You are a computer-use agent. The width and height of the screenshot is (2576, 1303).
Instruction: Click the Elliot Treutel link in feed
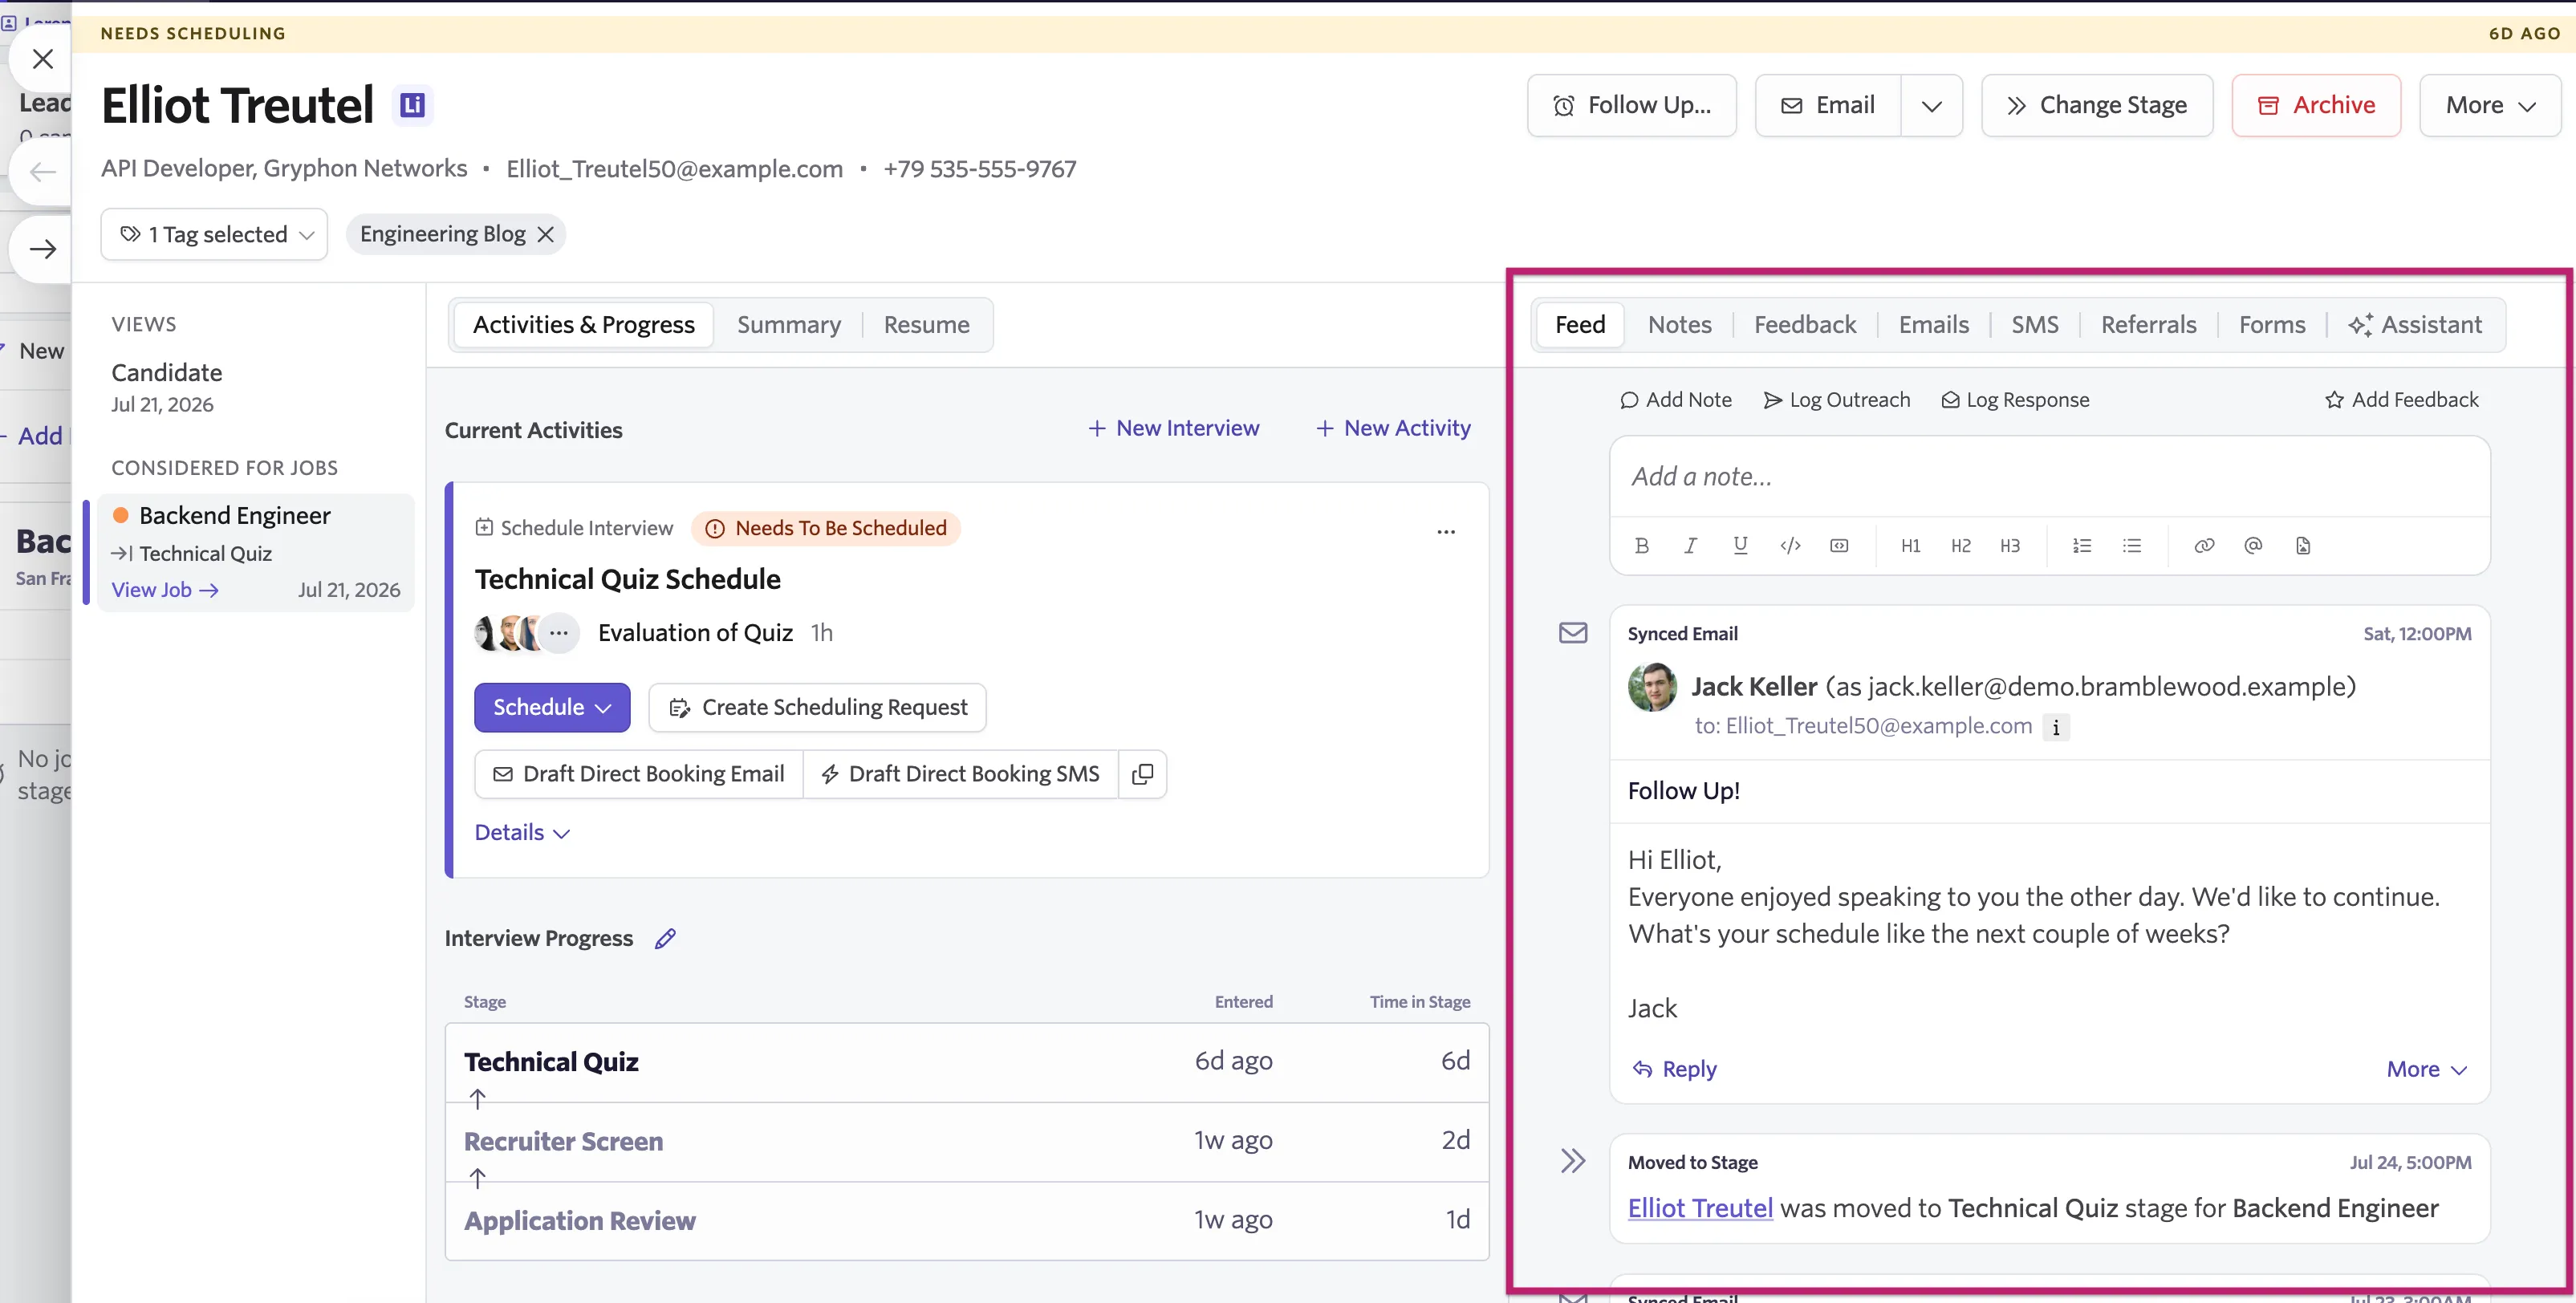pyautogui.click(x=1700, y=1208)
